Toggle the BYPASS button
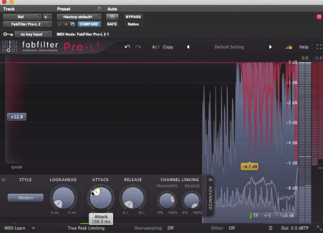Viewport: 323px width, 233px height. coord(133,17)
